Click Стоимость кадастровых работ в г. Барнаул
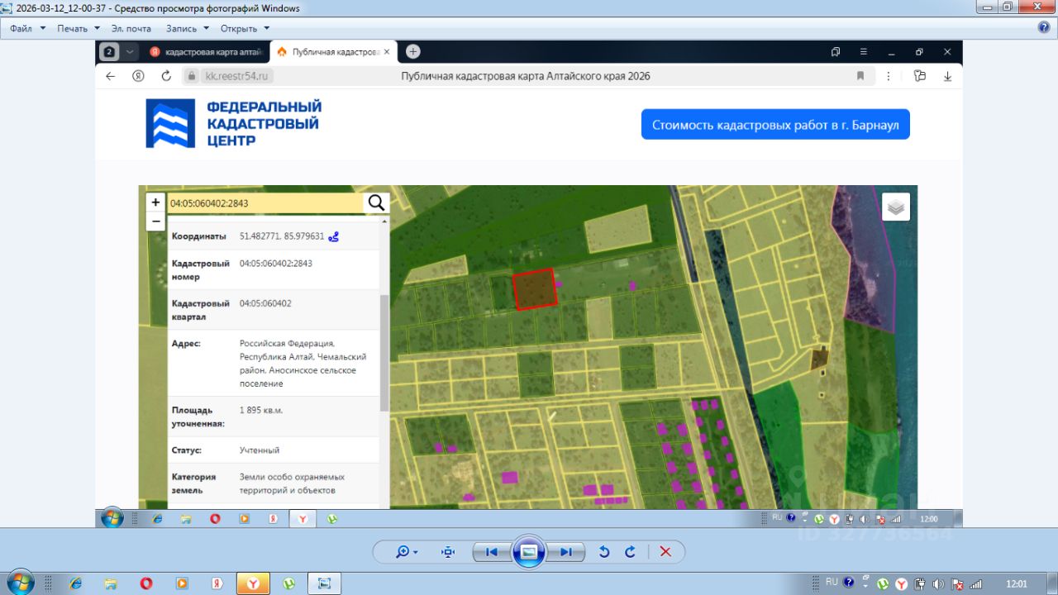Viewport: 1058px width, 595px height. [775, 125]
